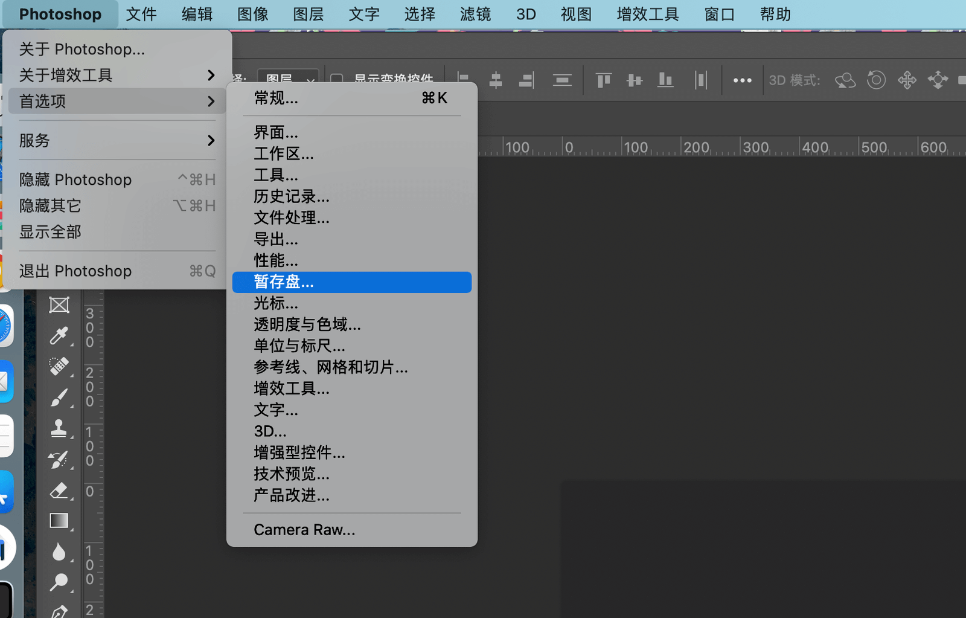966x618 pixels.
Task: Select the Blur tool
Action: [x=59, y=552]
